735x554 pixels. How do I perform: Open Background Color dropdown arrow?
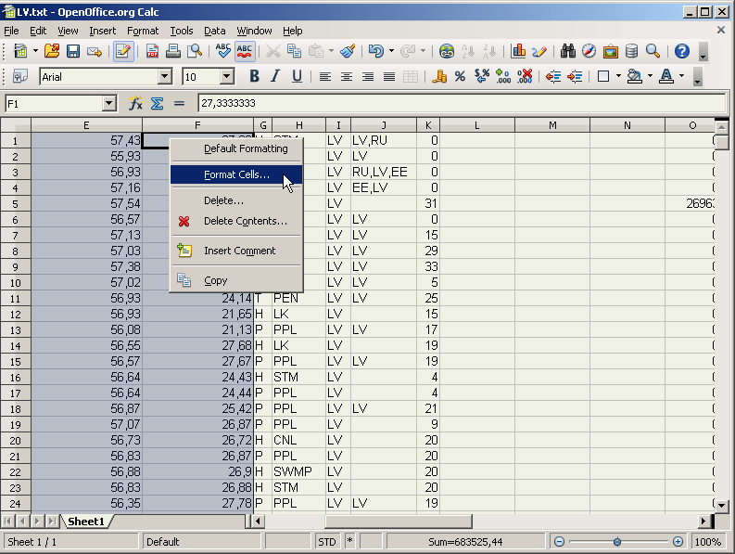[650, 76]
